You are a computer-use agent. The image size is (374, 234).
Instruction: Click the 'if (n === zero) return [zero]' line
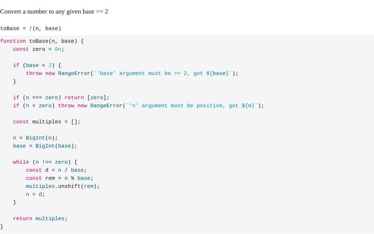pyautogui.click(x=61, y=97)
